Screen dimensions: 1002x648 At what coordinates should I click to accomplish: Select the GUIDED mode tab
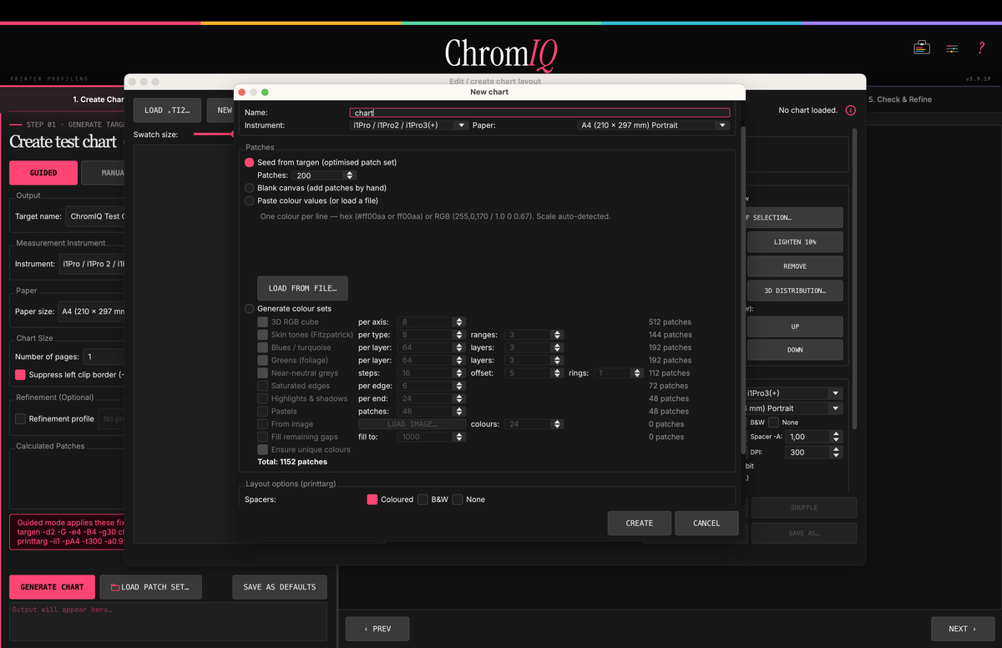click(43, 173)
